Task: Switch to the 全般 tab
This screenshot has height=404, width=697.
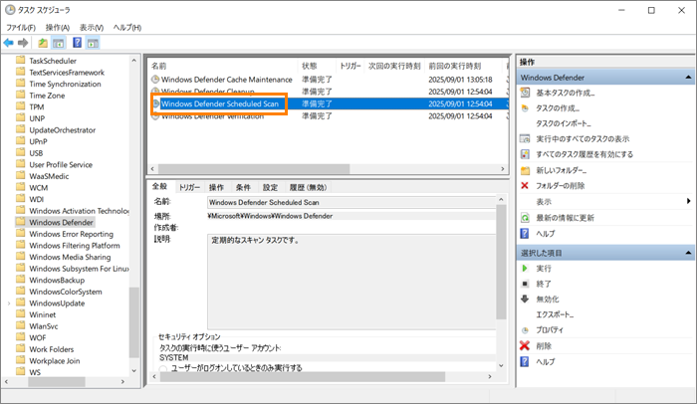Action: pyautogui.click(x=159, y=187)
